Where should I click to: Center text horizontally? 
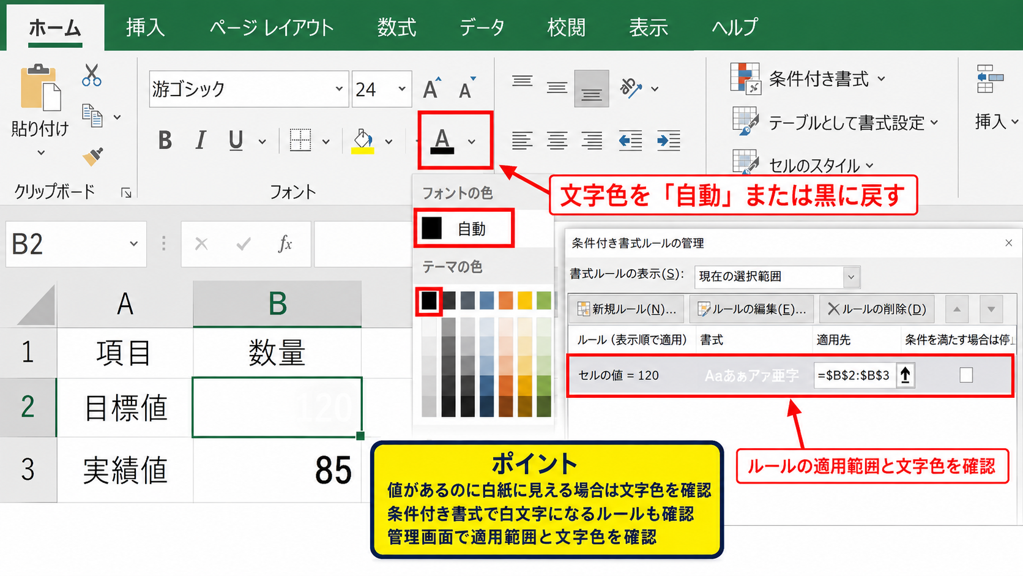(557, 141)
